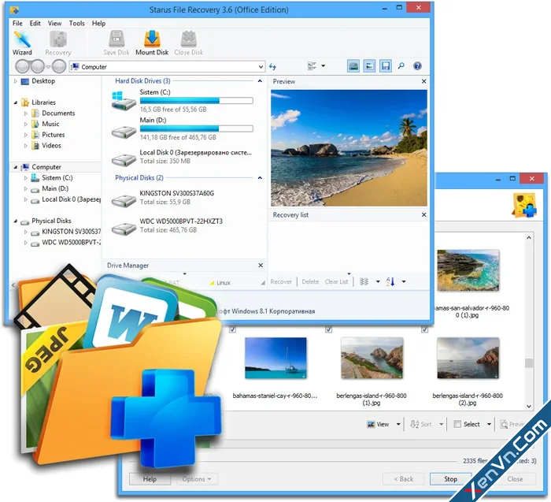The image size is (551, 502).
Task: Click Recover in the Recovery list
Action: [281, 281]
